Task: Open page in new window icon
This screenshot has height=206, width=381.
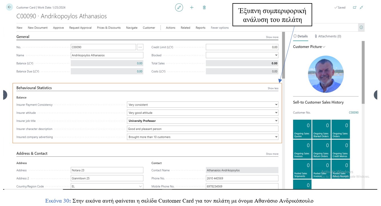Action: (x=355, y=7)
